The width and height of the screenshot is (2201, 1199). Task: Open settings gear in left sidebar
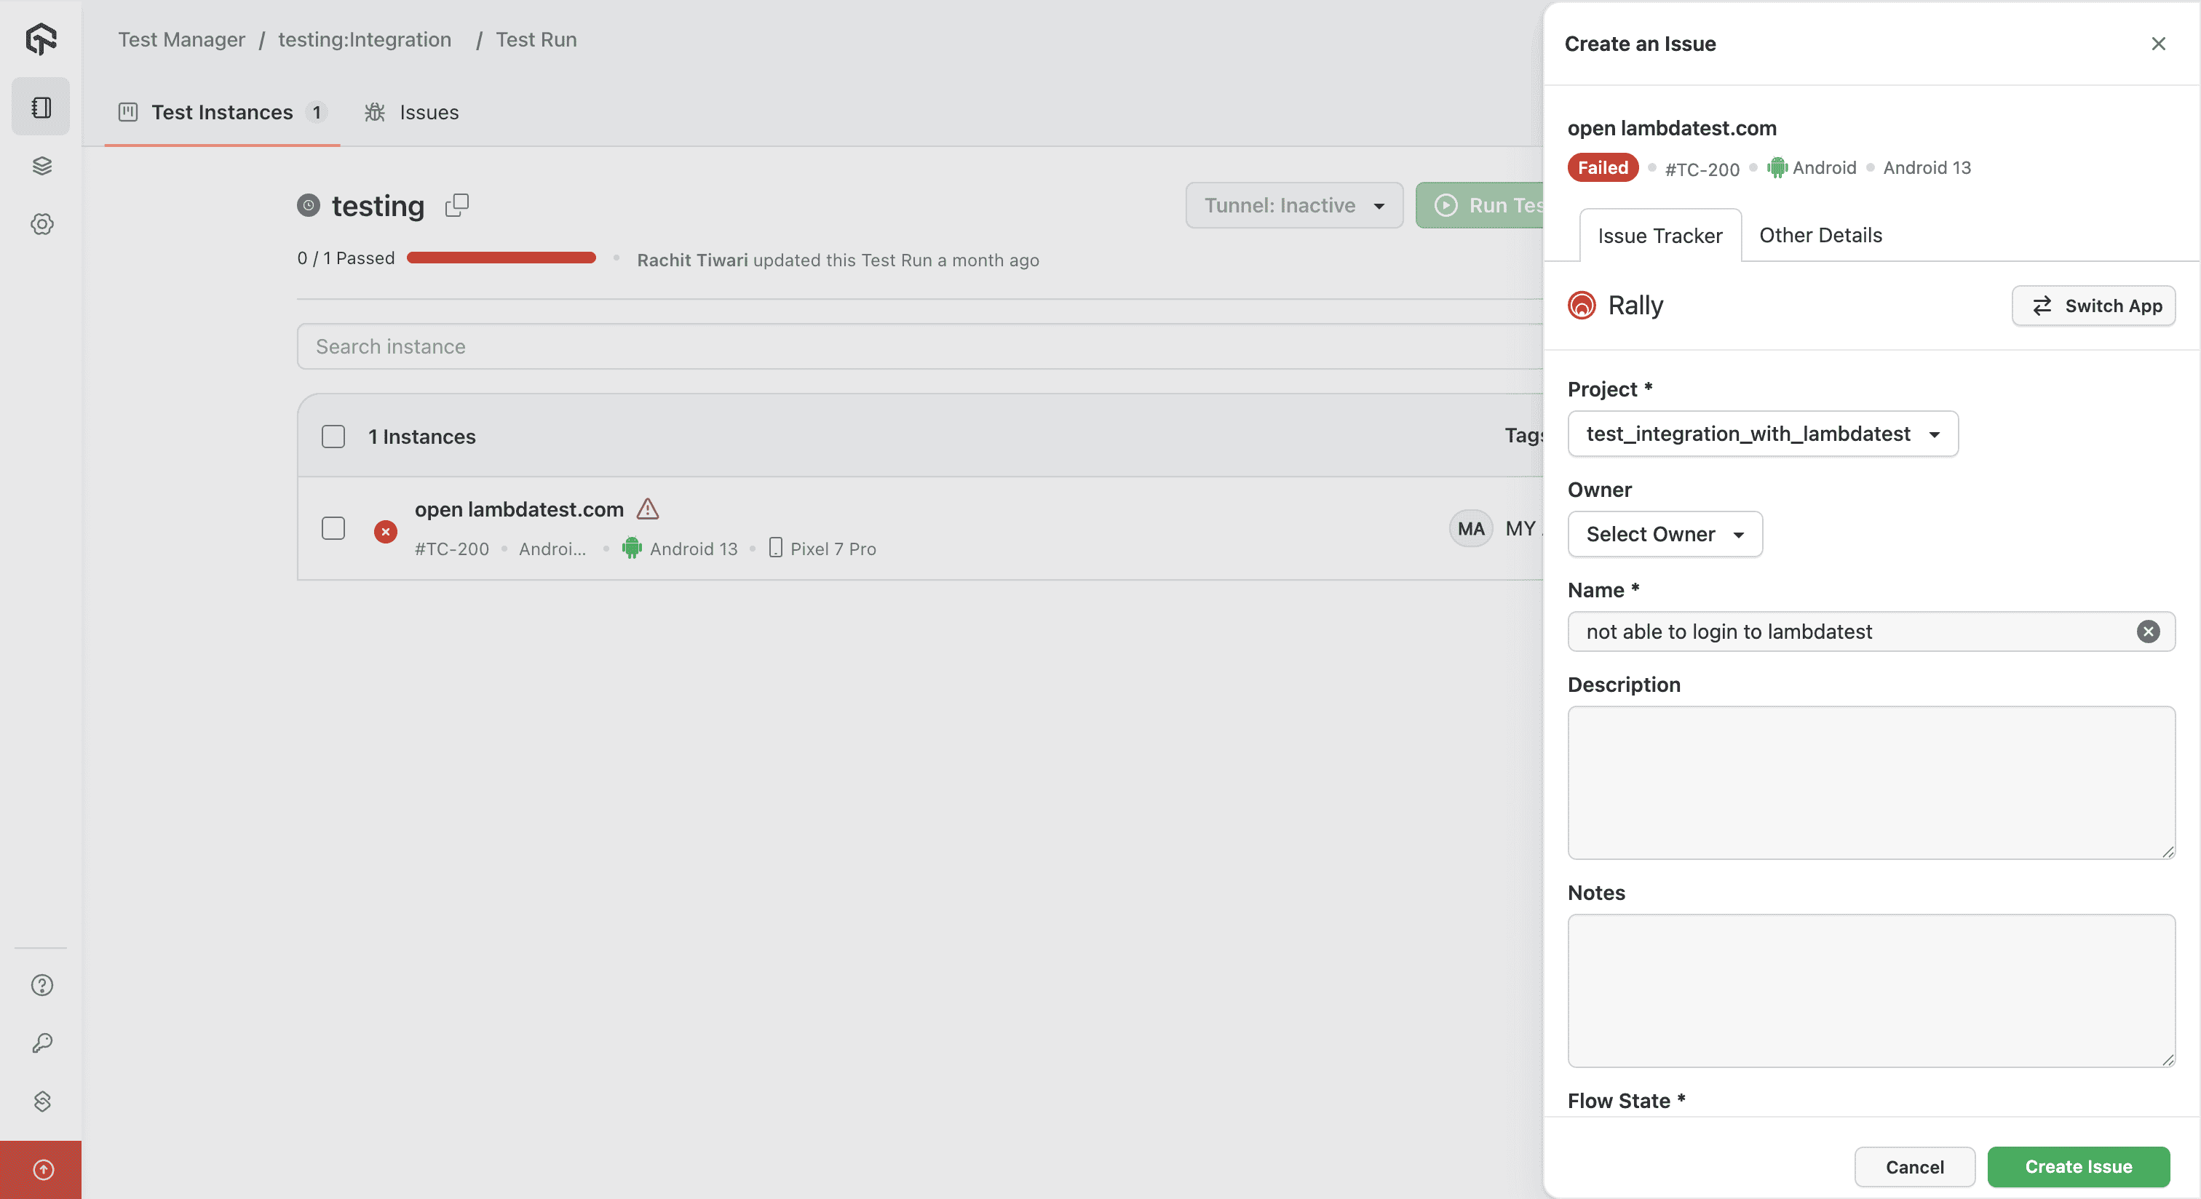(x=42, y=224)
